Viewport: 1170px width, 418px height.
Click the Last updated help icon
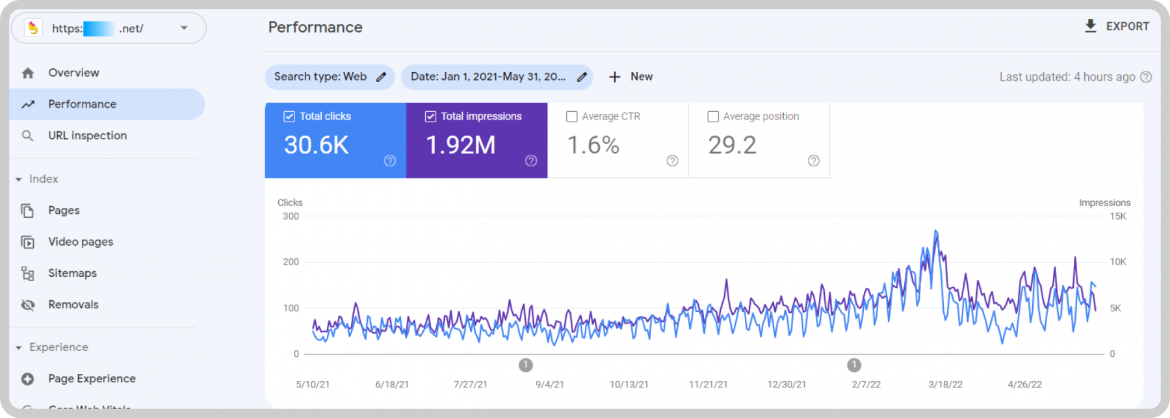point(1146,77)
